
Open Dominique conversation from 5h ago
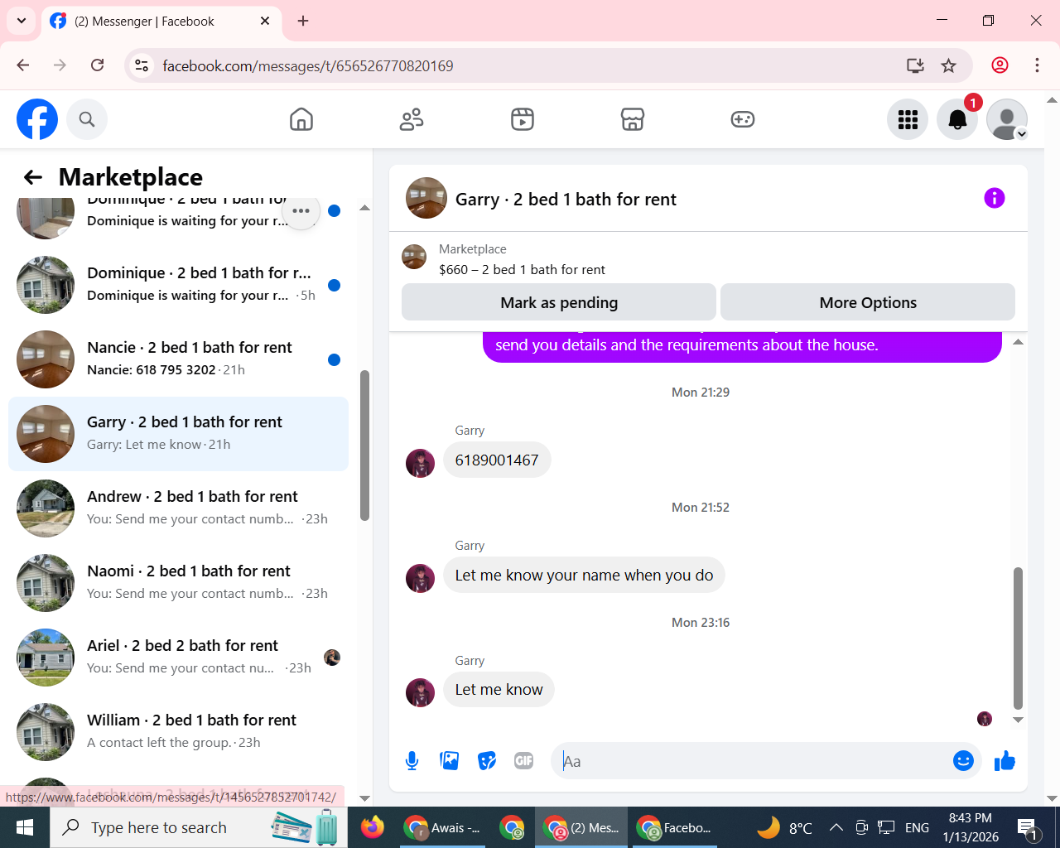coord(178,285)
